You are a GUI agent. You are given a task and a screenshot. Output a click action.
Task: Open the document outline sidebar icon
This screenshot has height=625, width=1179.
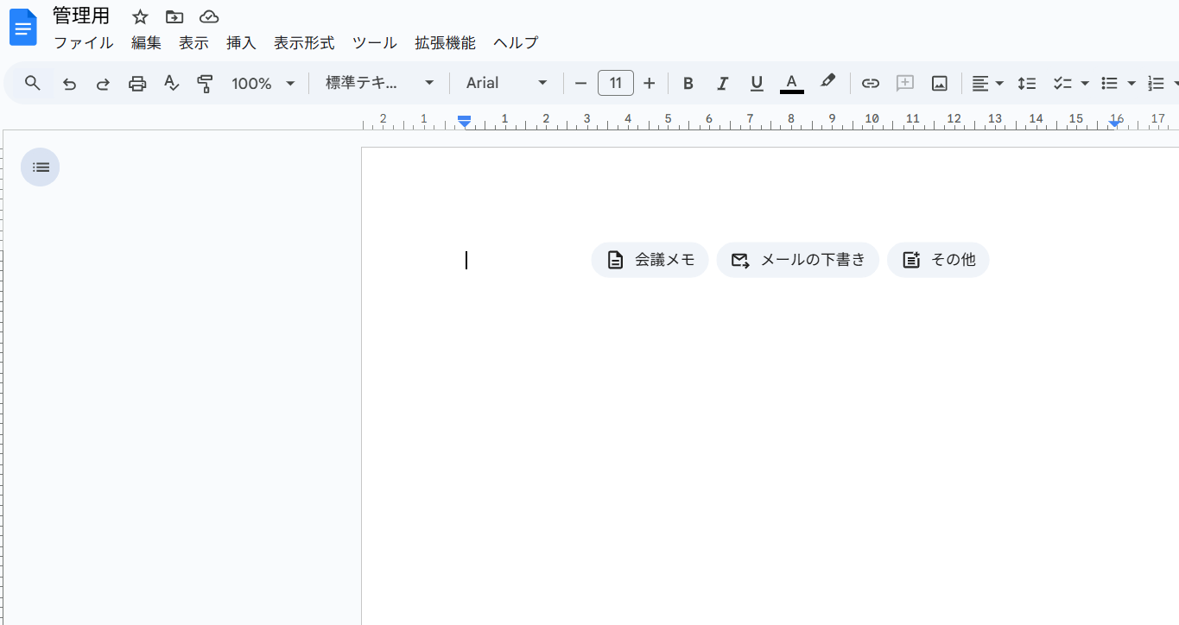pyautogui.click(x=41, y=167)
